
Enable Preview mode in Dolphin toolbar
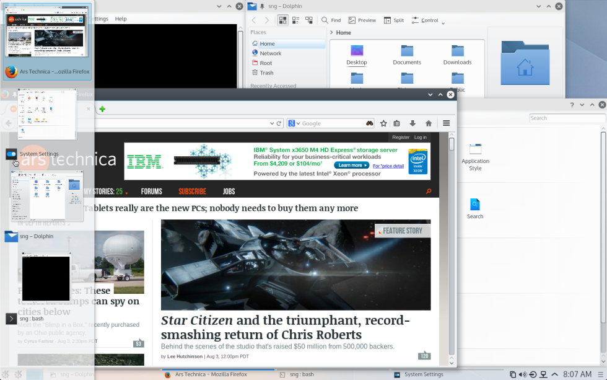pyautogui.click(x=362, y=20)
